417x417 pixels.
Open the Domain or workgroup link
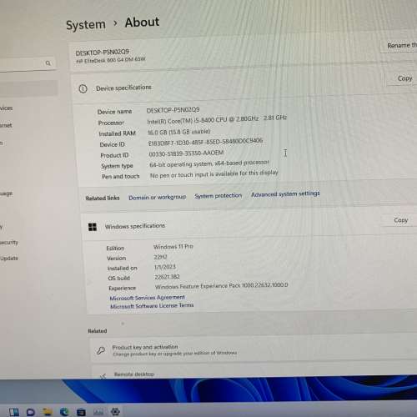(158, 198)
